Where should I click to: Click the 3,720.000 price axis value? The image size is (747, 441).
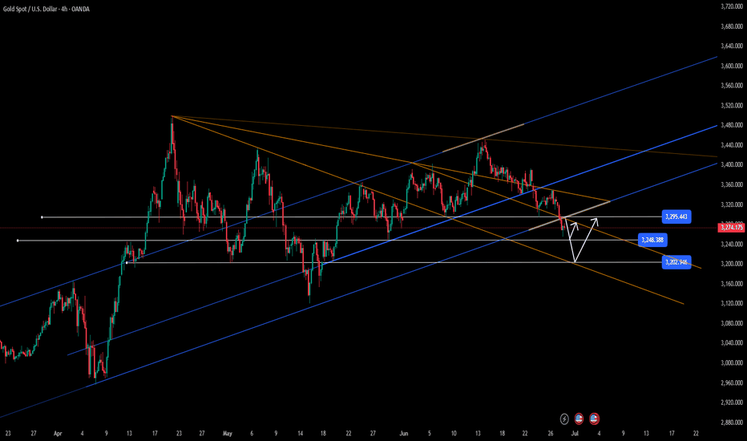tap(732, 6)
